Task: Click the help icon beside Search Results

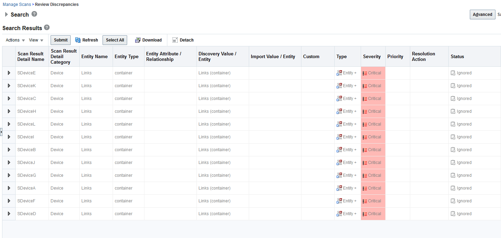Action: pyautogui.click(x=47, y=27)
